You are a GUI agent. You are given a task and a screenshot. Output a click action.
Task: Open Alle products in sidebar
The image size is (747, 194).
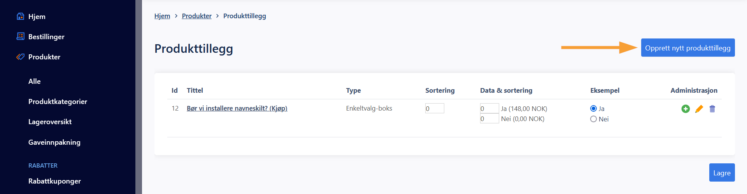[35, 81]
